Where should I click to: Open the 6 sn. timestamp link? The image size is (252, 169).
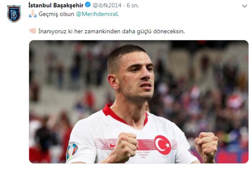point(133,5)
